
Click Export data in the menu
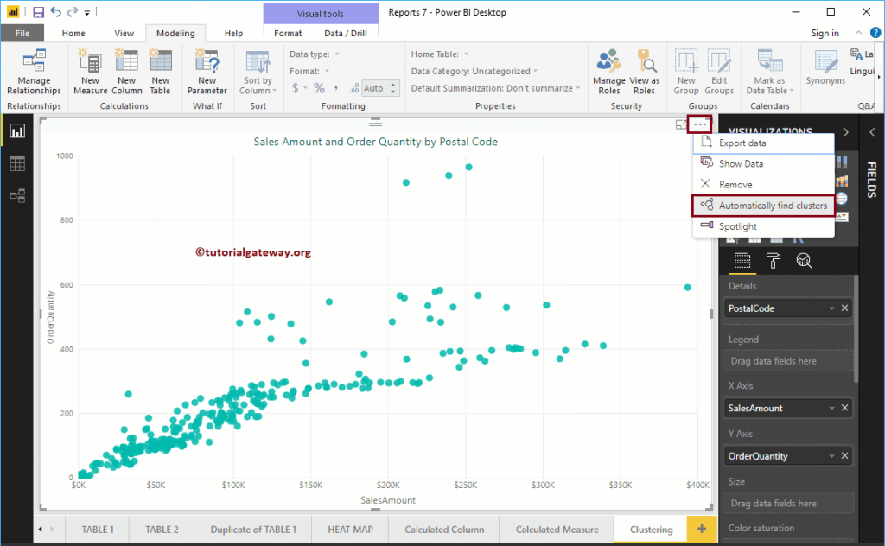click(752, 143)
